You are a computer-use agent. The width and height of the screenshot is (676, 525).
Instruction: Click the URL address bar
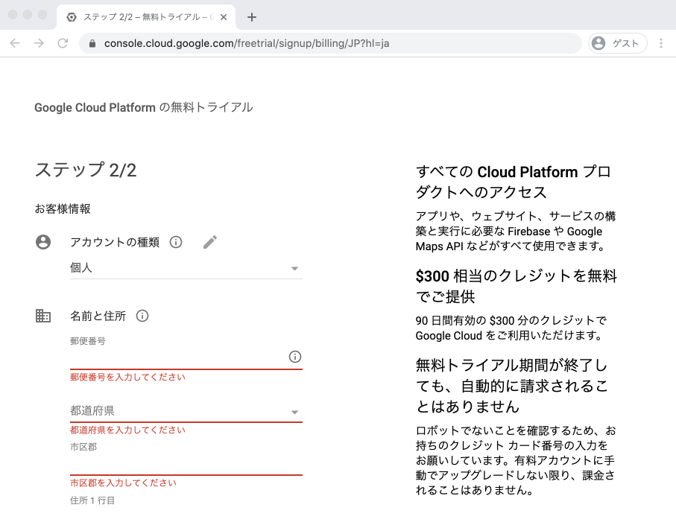(x=330, y=43)
